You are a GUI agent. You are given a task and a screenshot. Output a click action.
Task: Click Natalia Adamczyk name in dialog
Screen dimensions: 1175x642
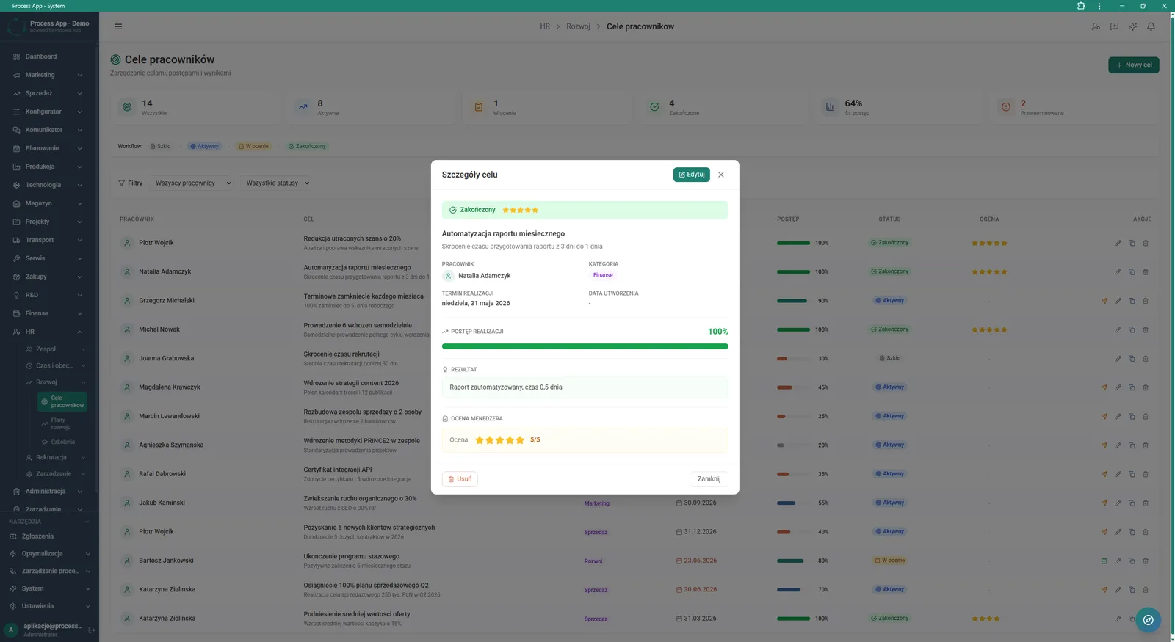coord(484,276)
